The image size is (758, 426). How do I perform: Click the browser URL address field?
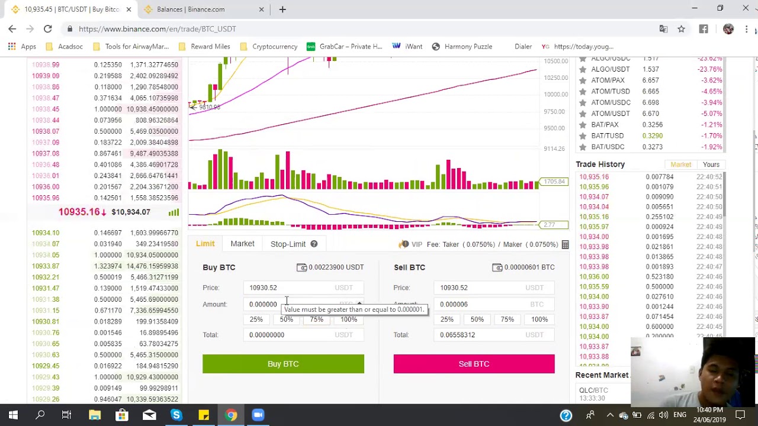[355, 29]
